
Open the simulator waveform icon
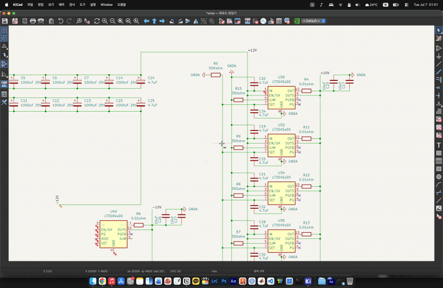tap(263, 21)
